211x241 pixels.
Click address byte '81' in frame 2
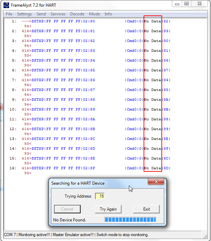pos(93,31)
